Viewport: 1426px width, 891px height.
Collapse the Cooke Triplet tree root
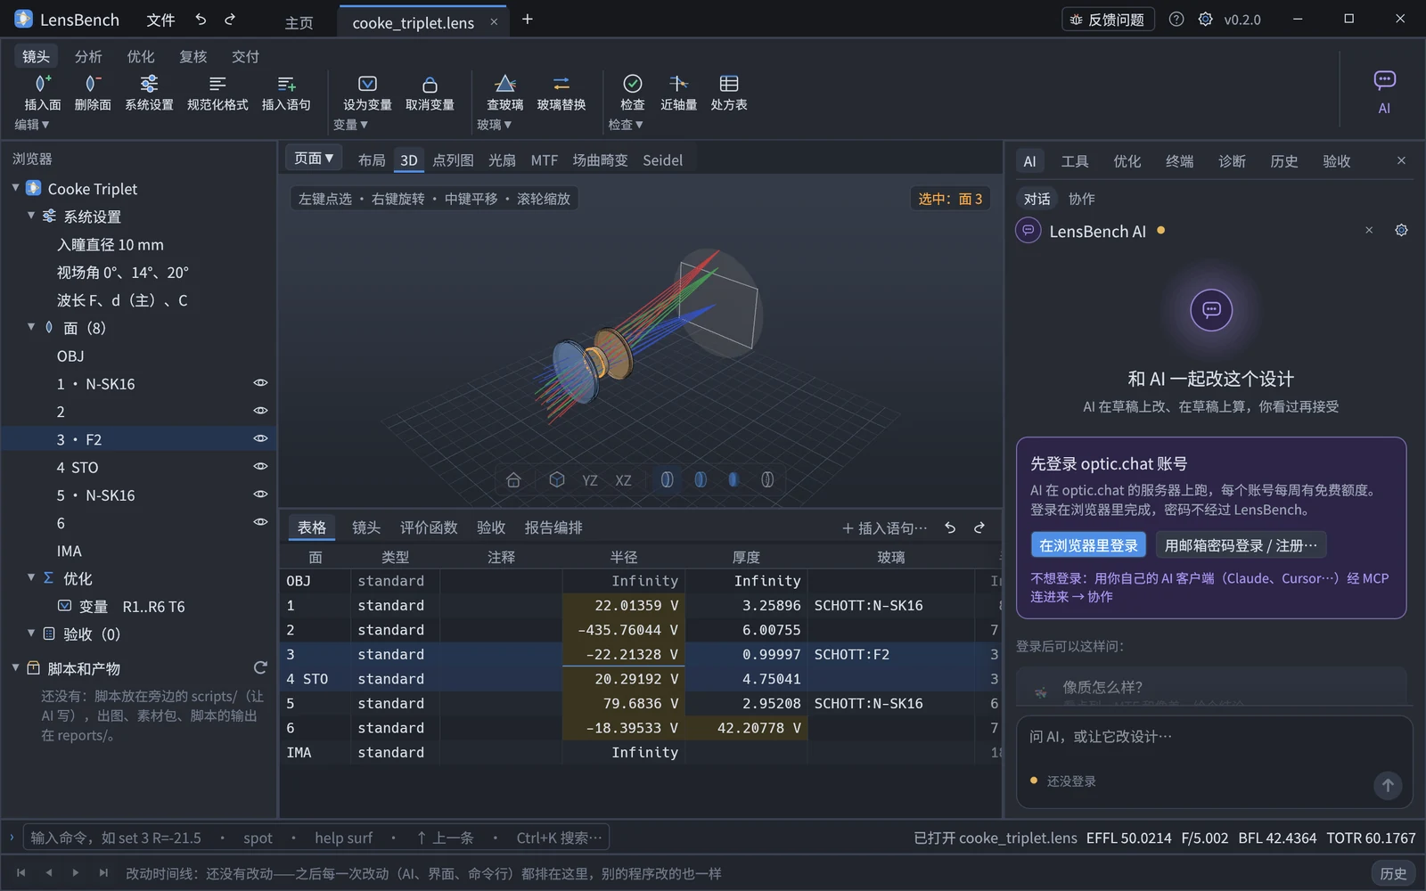pyautogui.click(x=15, y=188)
